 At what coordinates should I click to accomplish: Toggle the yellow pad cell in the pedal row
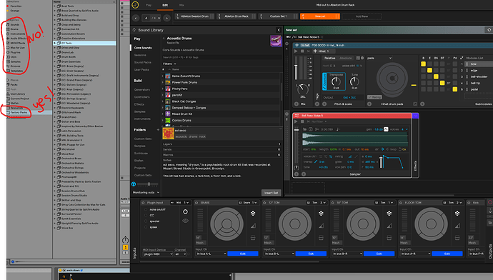click(454, 89)
